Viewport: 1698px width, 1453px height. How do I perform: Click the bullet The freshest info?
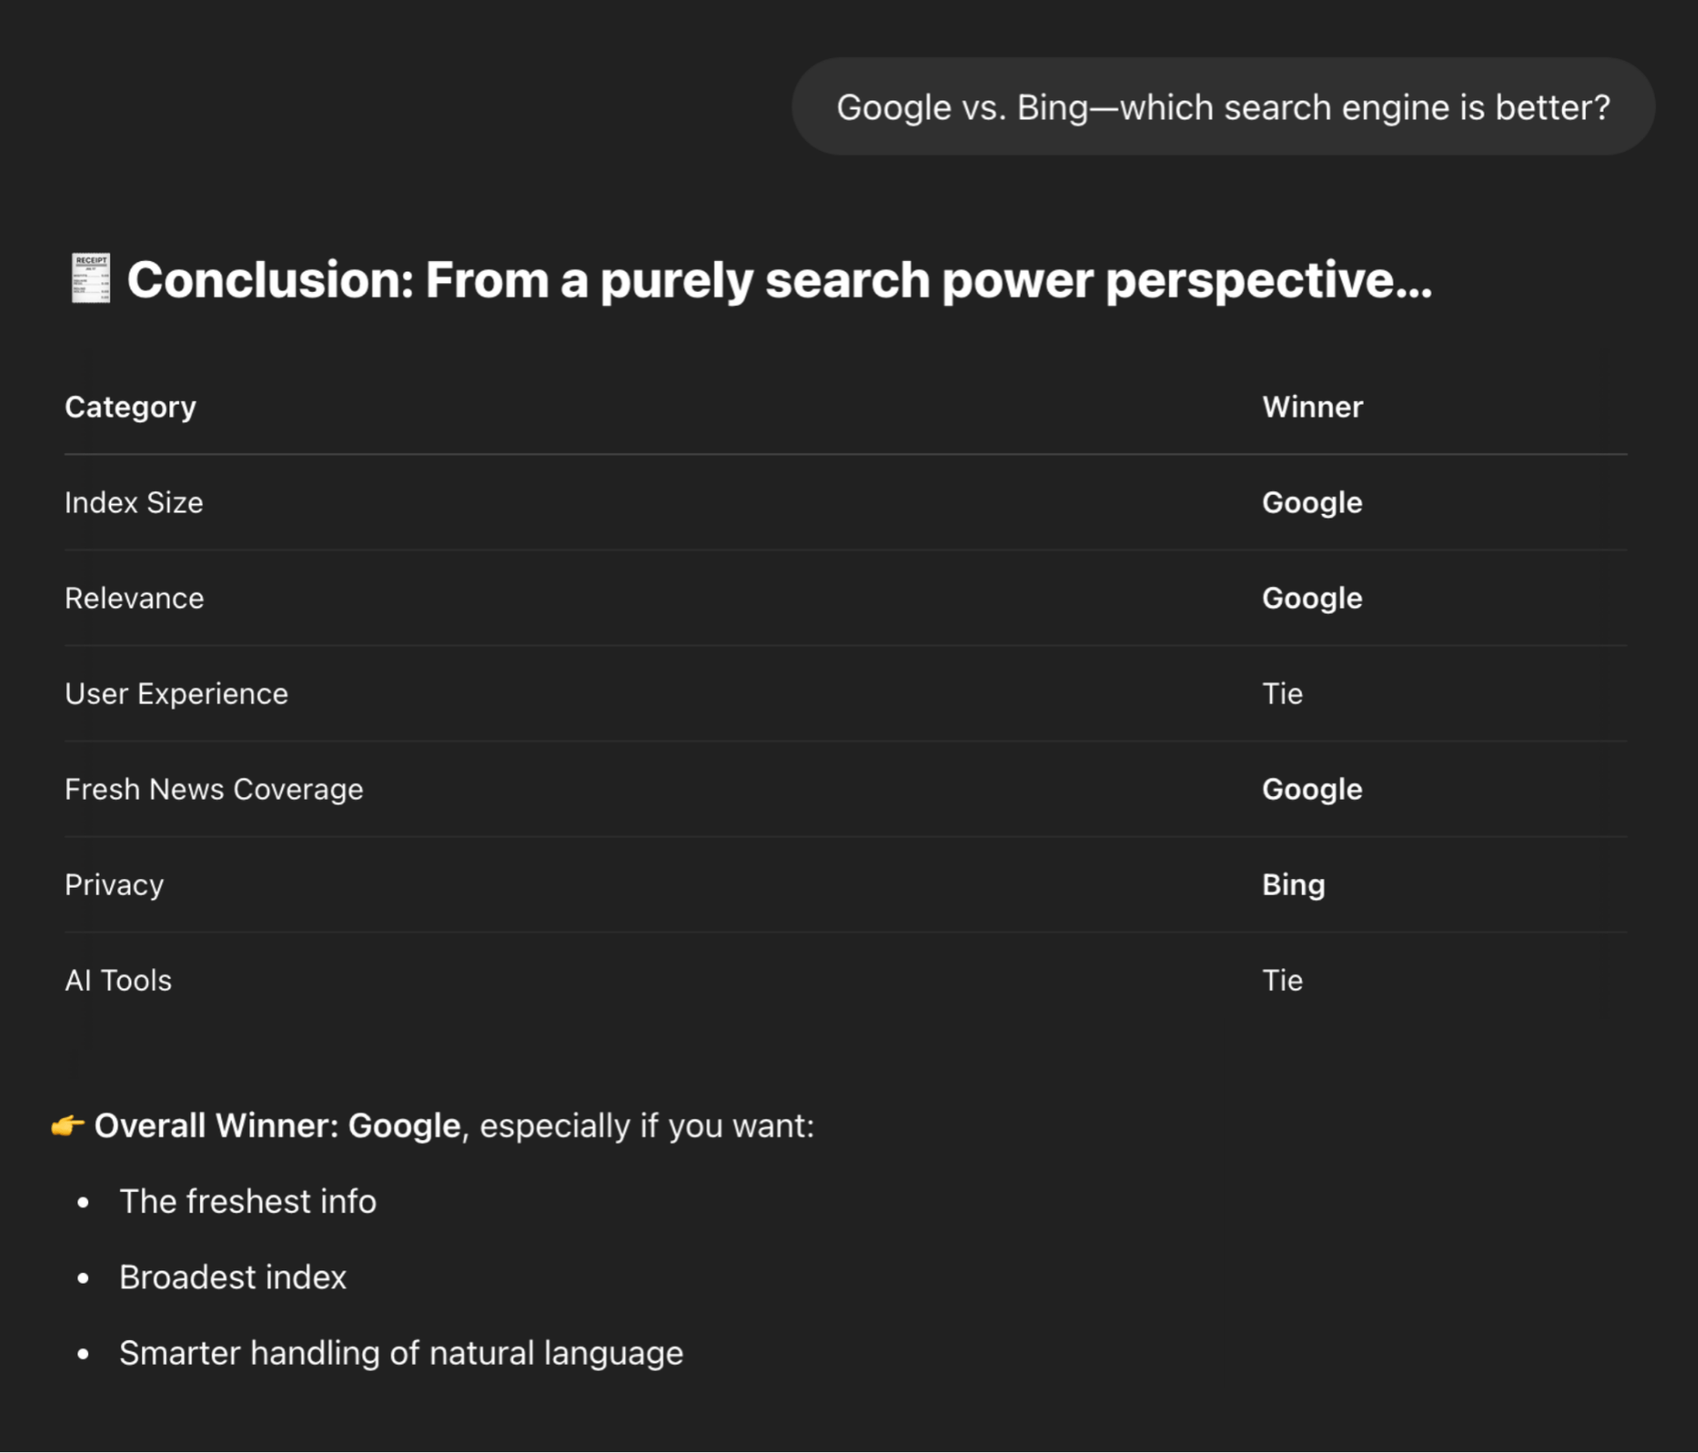pos(248,1201)
